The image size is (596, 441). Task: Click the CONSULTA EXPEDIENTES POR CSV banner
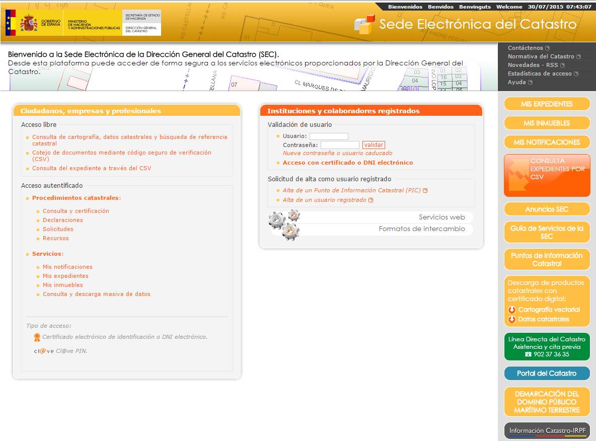547,175
